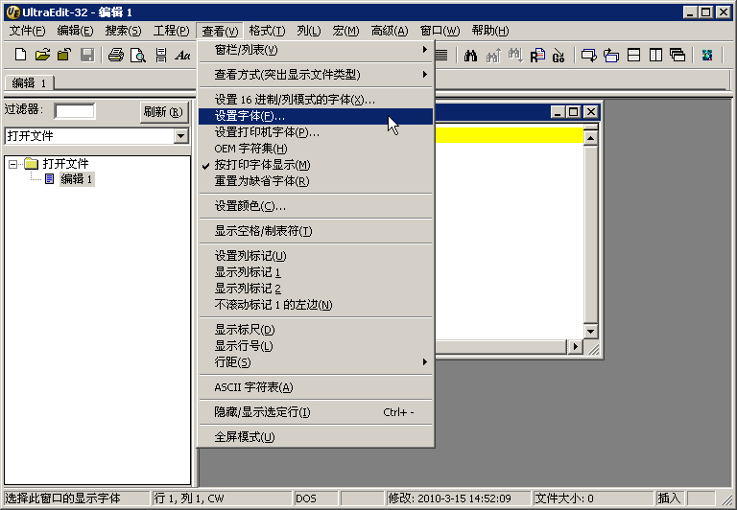
Task: Toggle 显示标尺(D) ruler display
Action: click(x=315, y=330)
